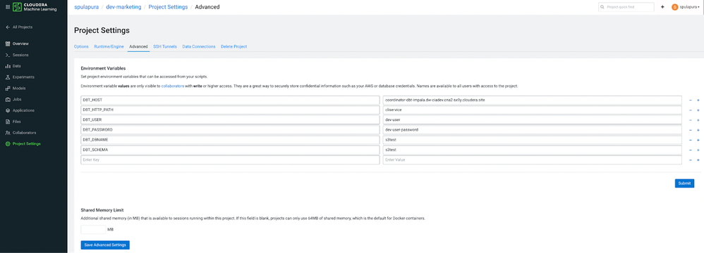Submit the environment variables
Screen dimensions: 704x253
(x=684, y=183)
